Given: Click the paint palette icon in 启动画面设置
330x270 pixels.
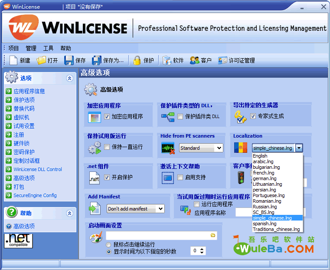Looking at the screenshot, I should (x=96, y=237).
